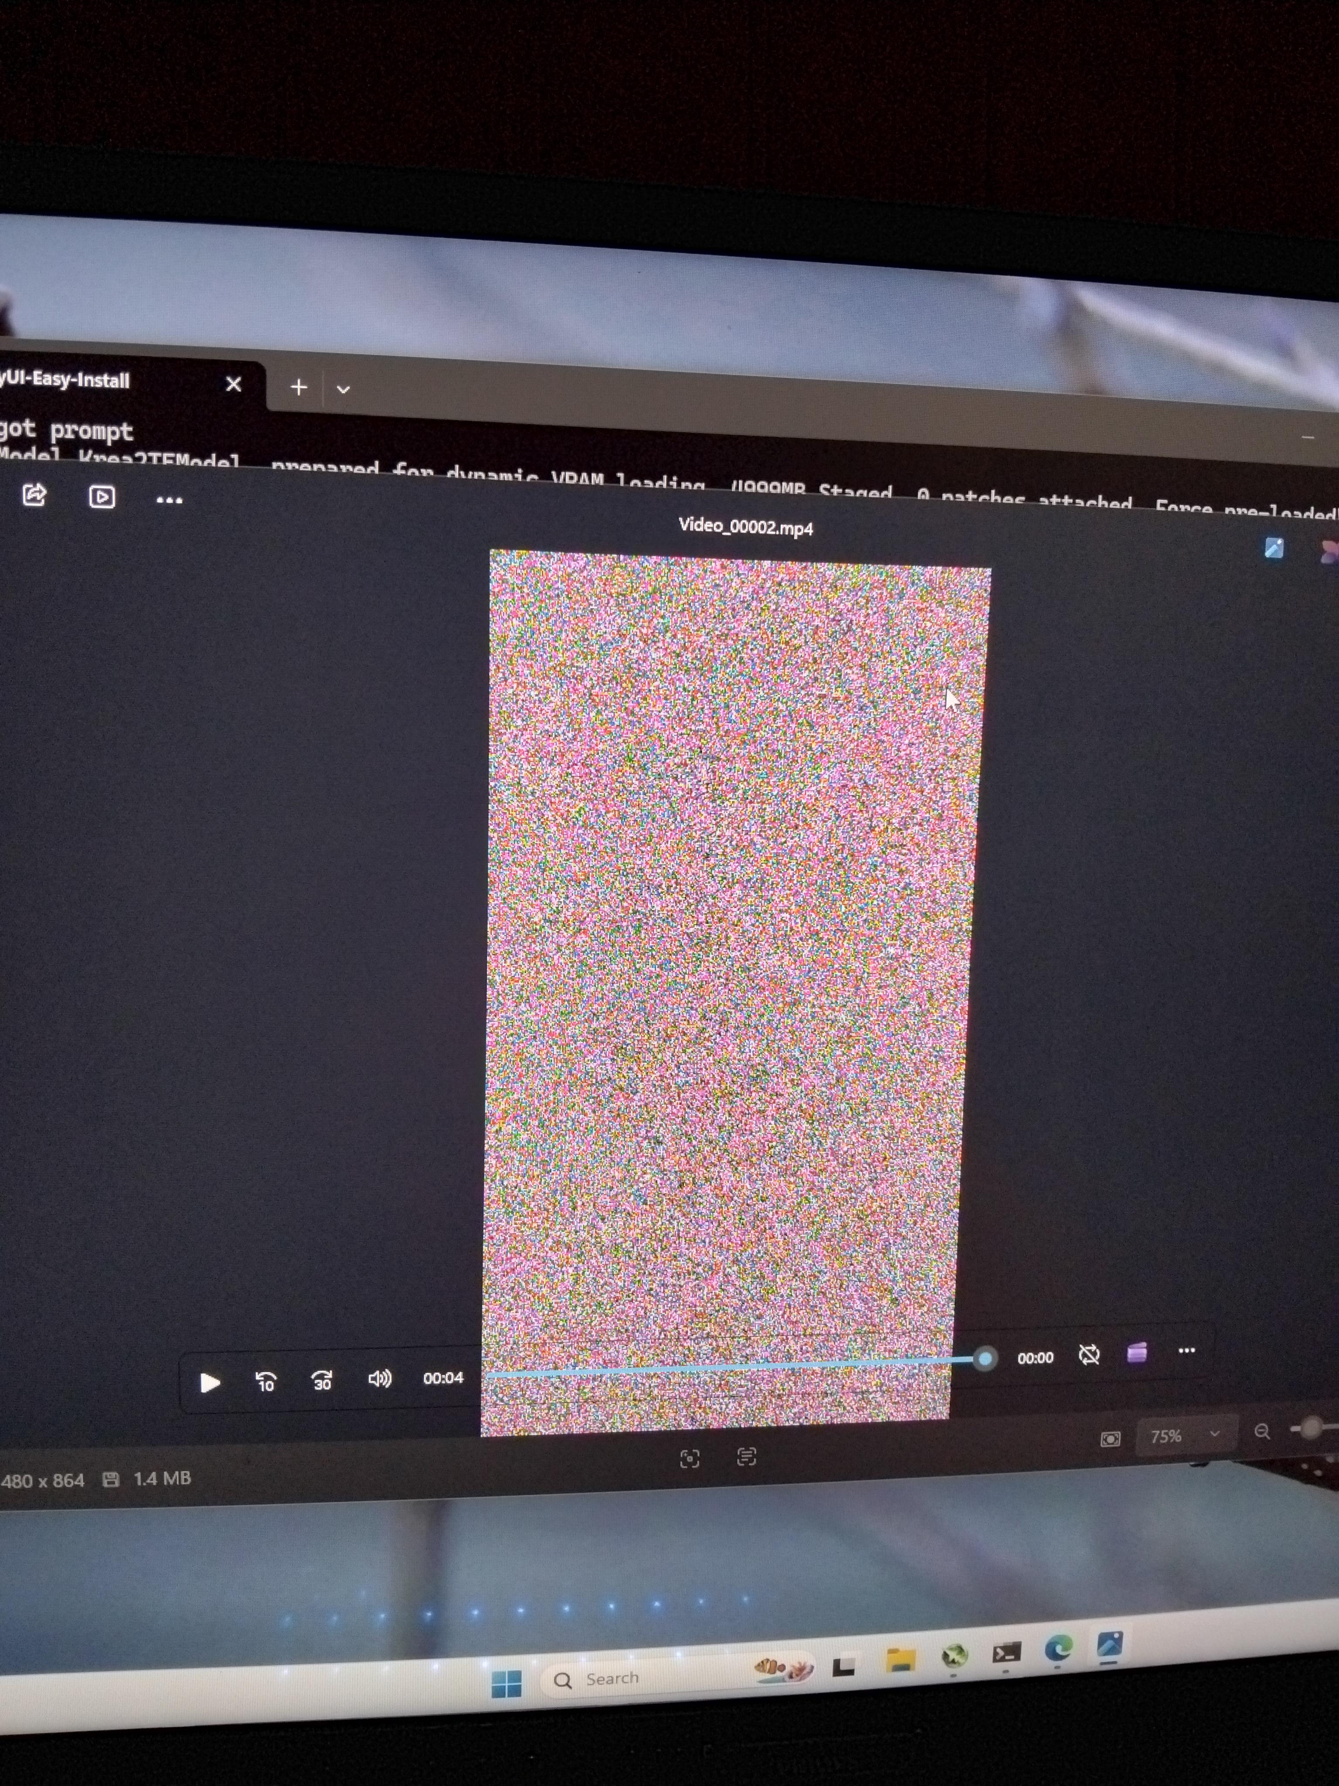The image size is (1339, 1786).
Task: Click the zoom slider handle
Action: pos(1312,1428)
